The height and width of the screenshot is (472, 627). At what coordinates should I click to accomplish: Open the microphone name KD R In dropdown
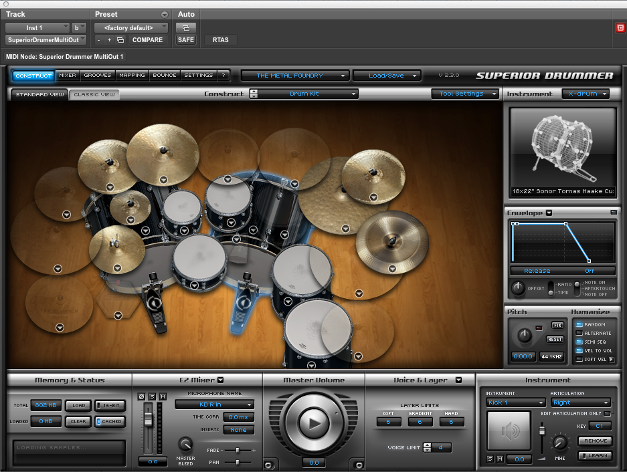pyautogui.click(x=214, y=404)
